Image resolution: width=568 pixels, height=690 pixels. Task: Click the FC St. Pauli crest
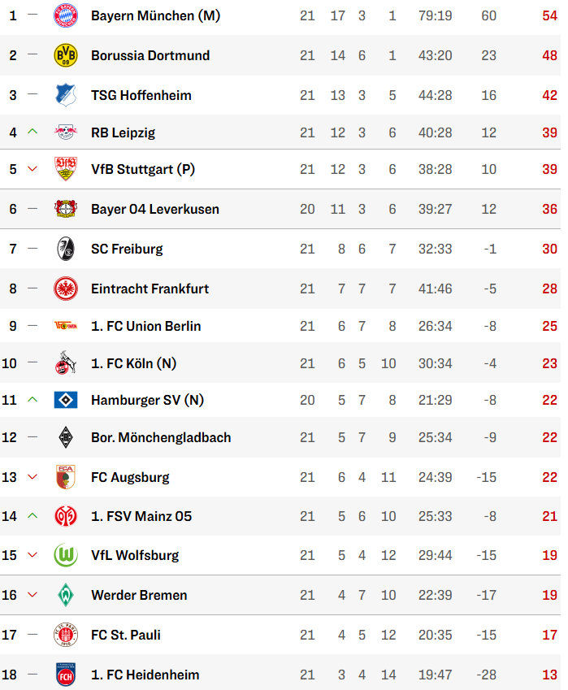point(66,635)
